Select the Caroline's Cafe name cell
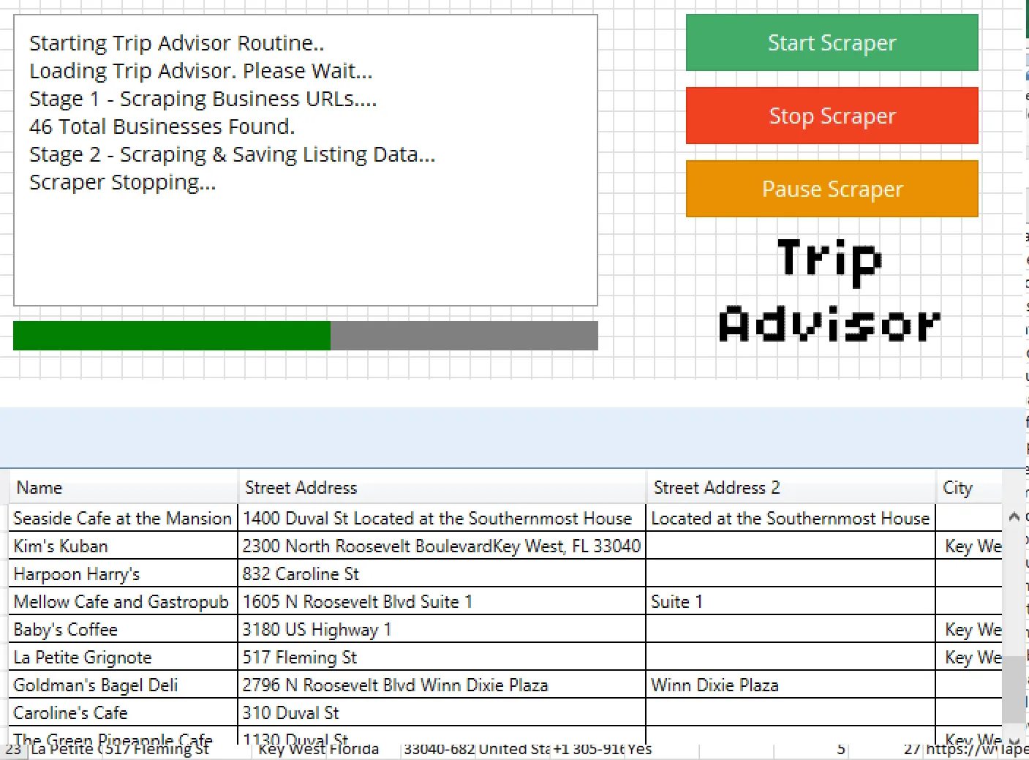This screenshot has height=760, width=1029. coord(123,712)
